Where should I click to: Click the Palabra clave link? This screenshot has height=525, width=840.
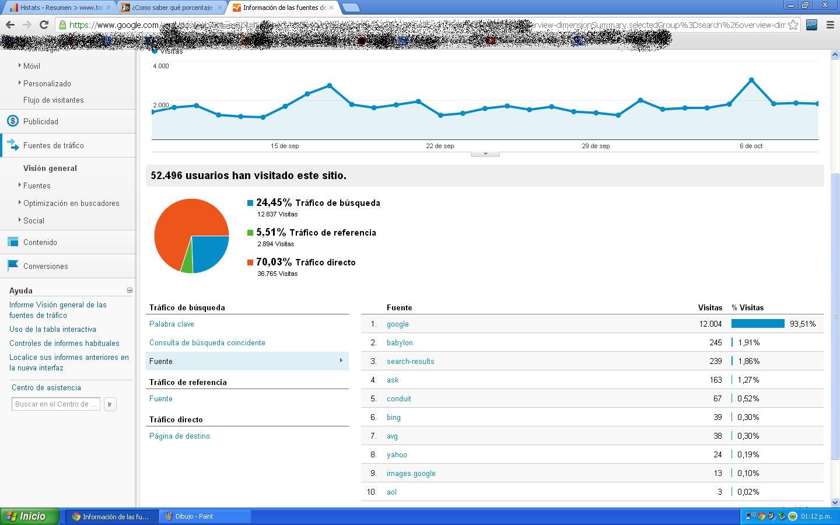pos(171,324)
